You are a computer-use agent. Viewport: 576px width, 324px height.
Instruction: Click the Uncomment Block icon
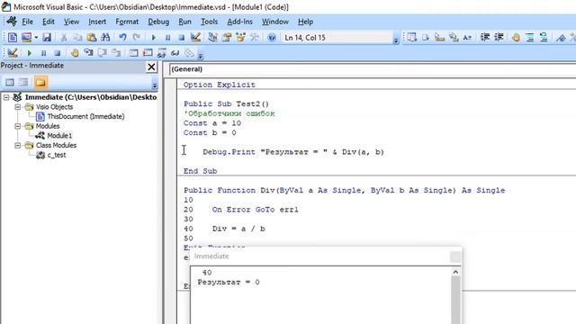click(544, 38)
